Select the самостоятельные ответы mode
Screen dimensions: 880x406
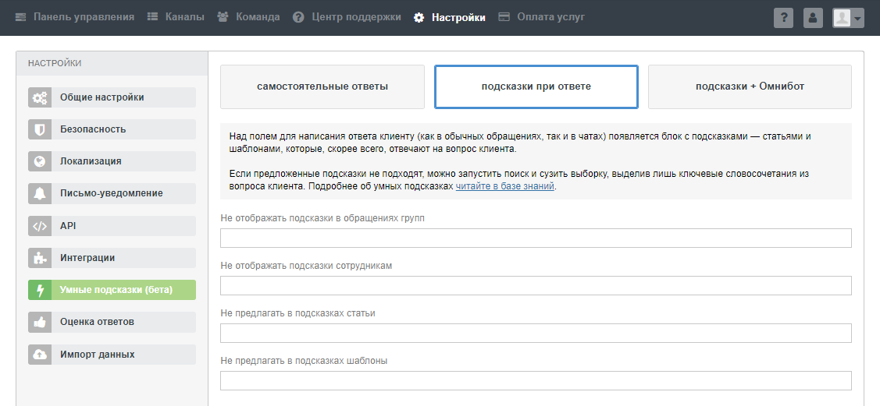click(322, 86)
